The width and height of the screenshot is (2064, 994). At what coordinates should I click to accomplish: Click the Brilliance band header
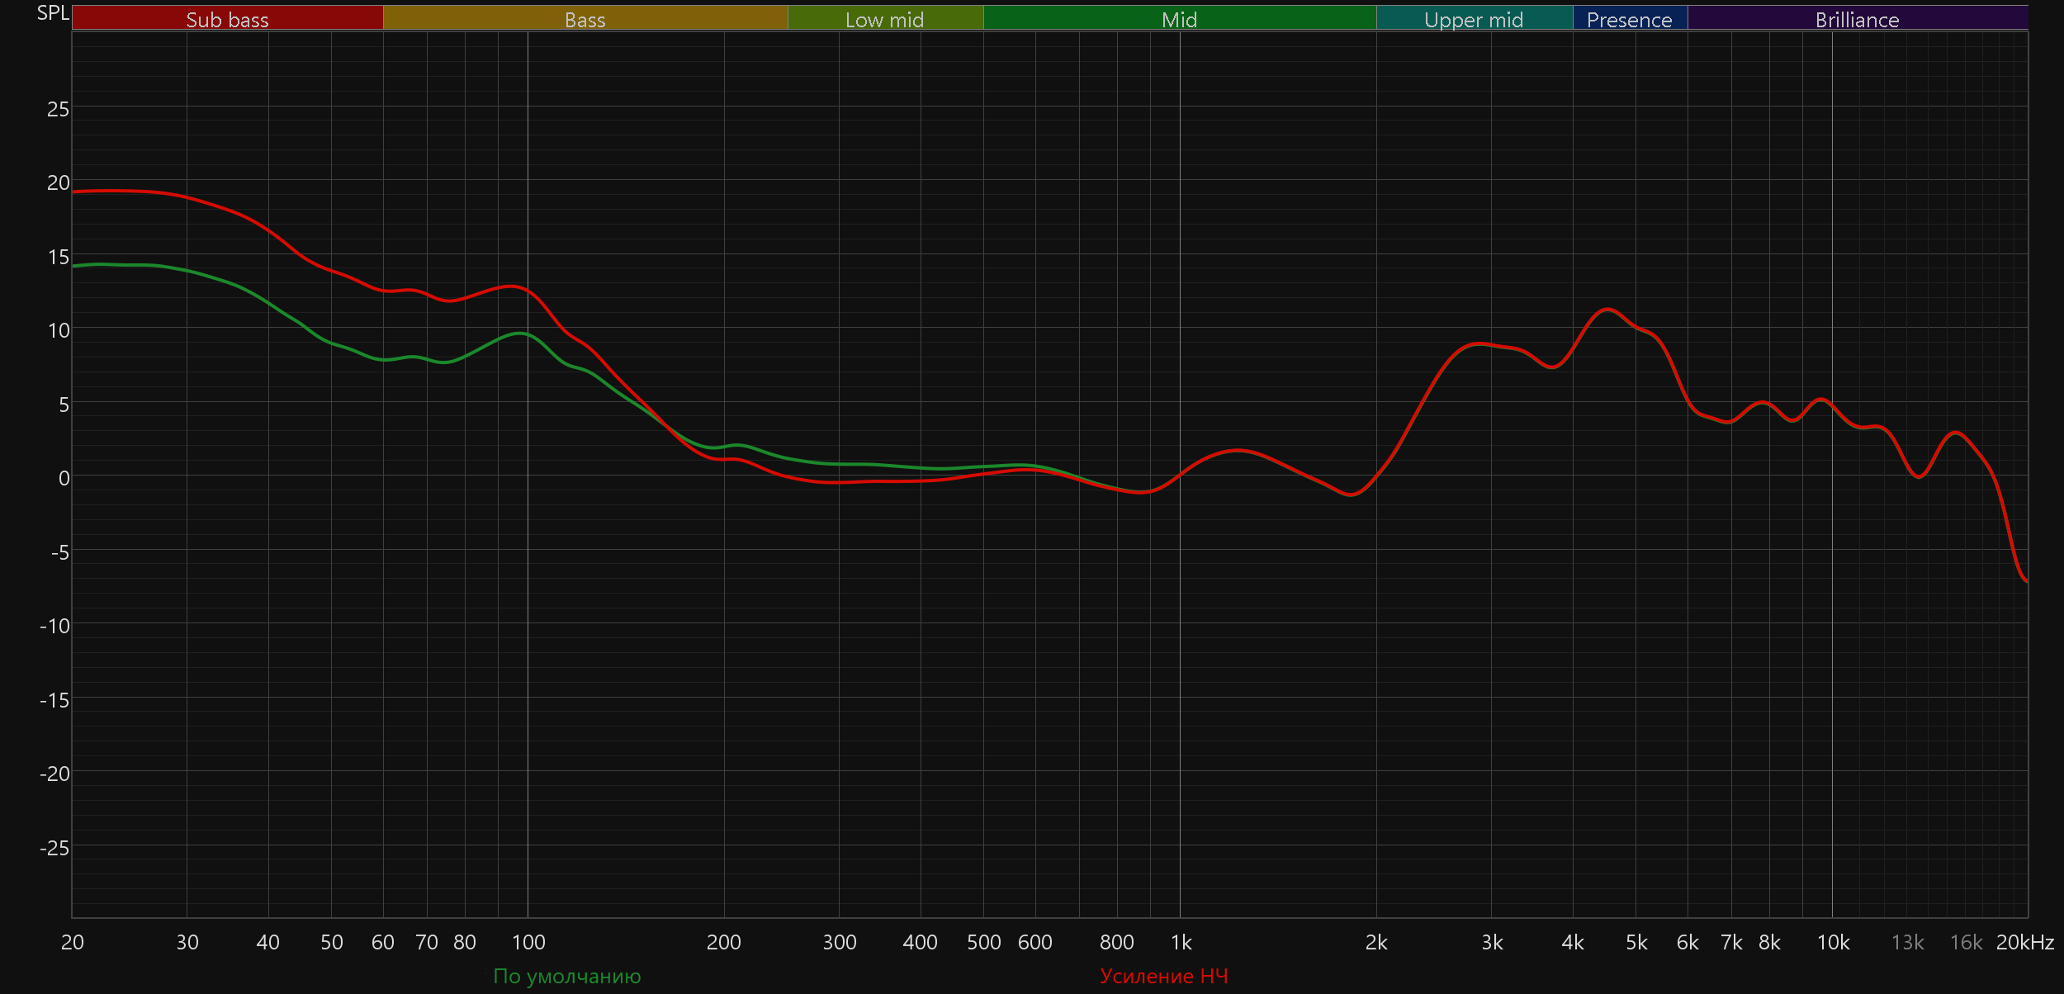(x=1857, y=19)
